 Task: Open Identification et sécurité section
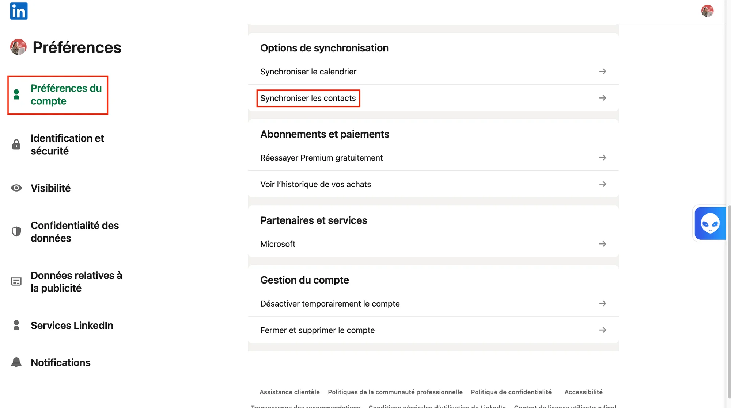(67, 145)
